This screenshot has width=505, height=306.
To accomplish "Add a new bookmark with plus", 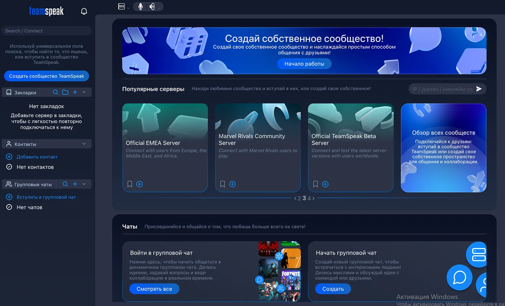I will [75, 92].
